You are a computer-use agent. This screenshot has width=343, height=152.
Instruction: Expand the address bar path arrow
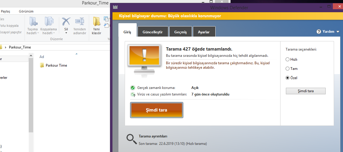pyautogui.click(x=5, y=47)
